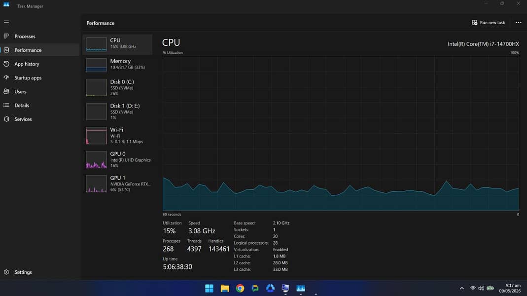Click the CPU utilization graph area

341,133
